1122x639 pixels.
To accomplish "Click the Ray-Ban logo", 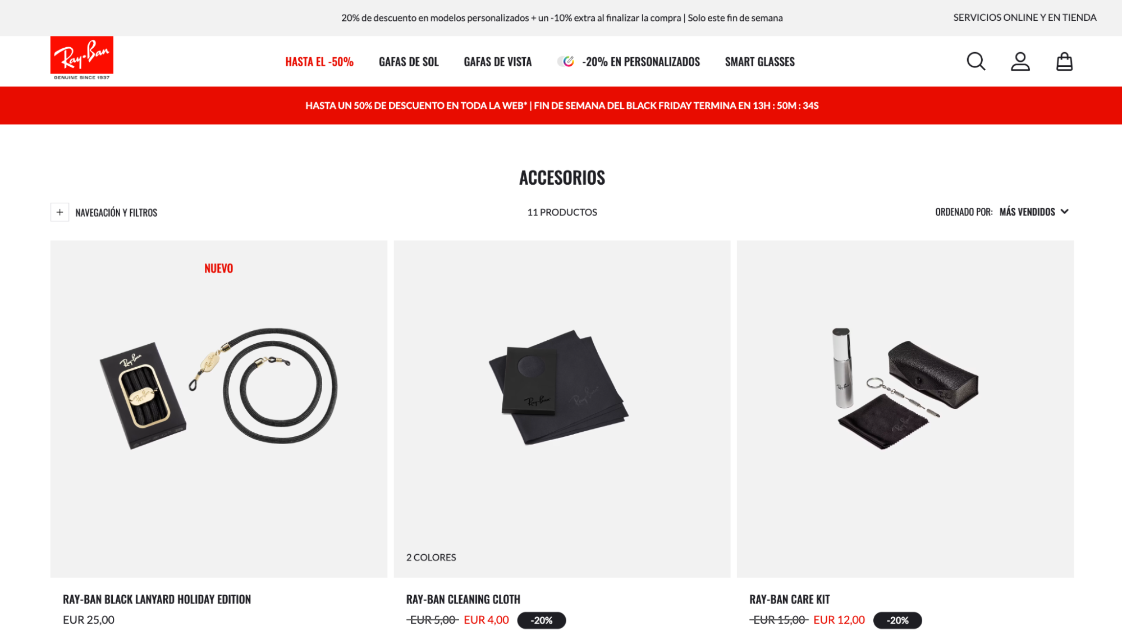I will 82,58.
